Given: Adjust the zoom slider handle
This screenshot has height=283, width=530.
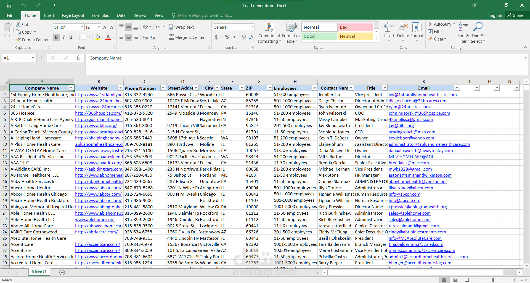Looking at the screenshot, I should pyautogui.click(x=493, y=280).
